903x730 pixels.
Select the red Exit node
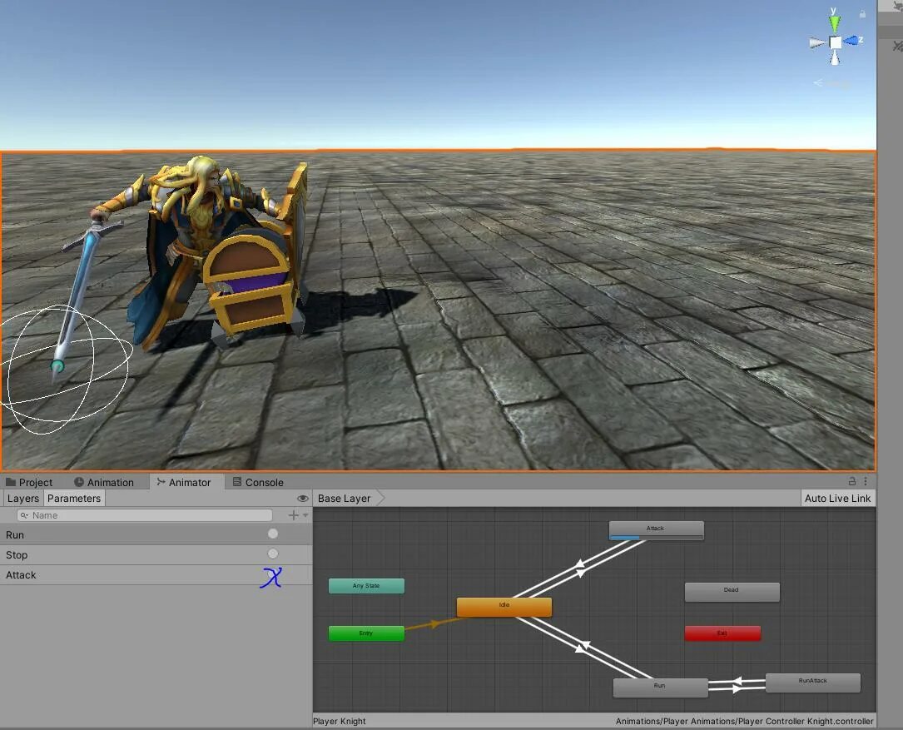[x=722, y=633]
